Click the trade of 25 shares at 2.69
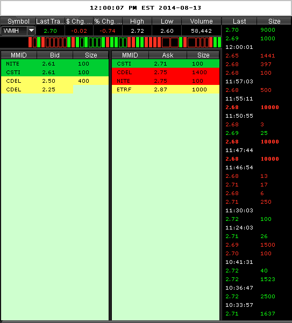Screen dimensions: 292x323 point(257,133)
